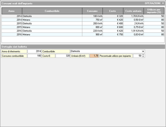166x127 pixels.
Task: Click the Costo column header
Action: [113, 11]
